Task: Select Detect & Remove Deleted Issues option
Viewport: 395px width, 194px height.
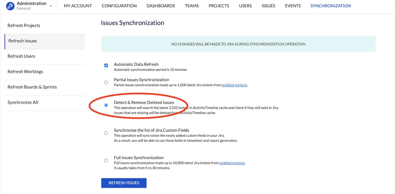Action: tap(106, 105)
